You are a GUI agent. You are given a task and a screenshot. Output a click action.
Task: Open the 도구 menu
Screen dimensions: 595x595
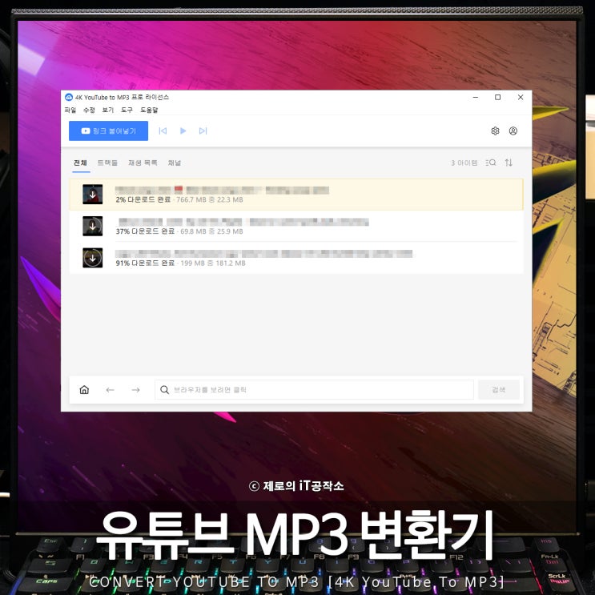127,110
